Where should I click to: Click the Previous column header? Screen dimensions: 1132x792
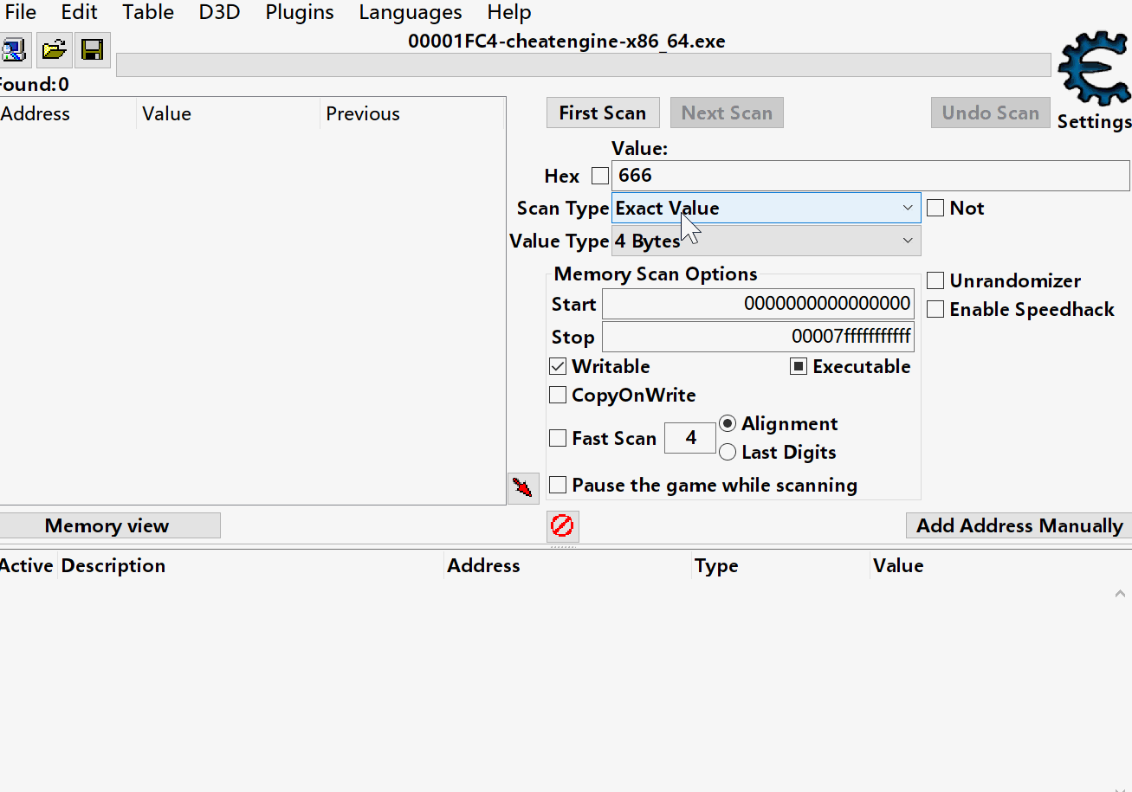click(412, 113)
